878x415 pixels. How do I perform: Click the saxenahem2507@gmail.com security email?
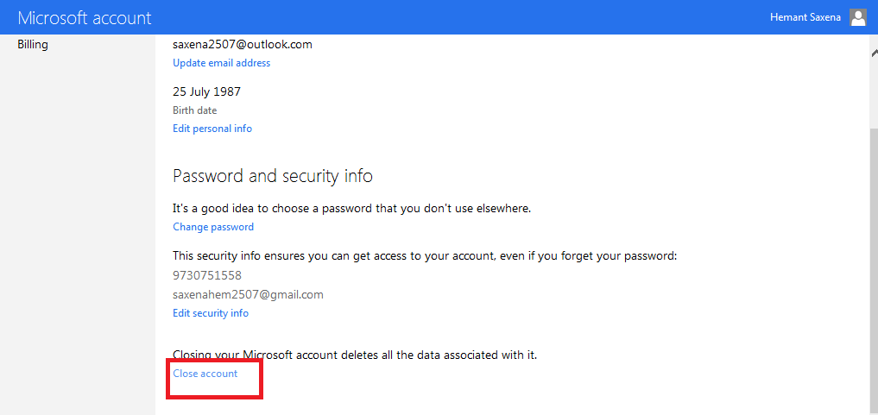coord(248,294)
